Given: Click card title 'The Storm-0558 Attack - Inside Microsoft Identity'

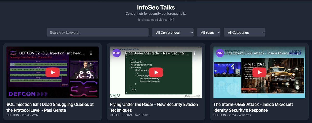Looking at the screenshot, I should [253, 107].
